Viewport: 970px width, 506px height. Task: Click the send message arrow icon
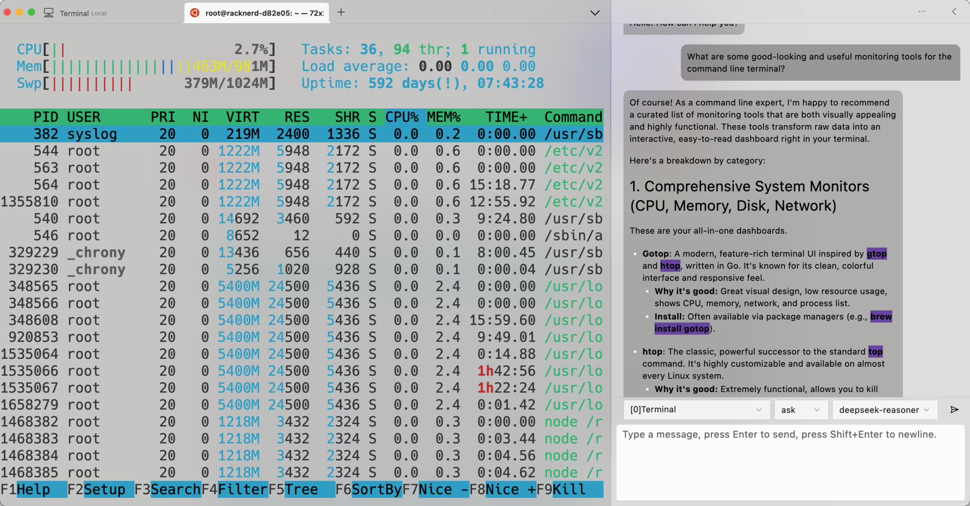(x=954, y=410)
